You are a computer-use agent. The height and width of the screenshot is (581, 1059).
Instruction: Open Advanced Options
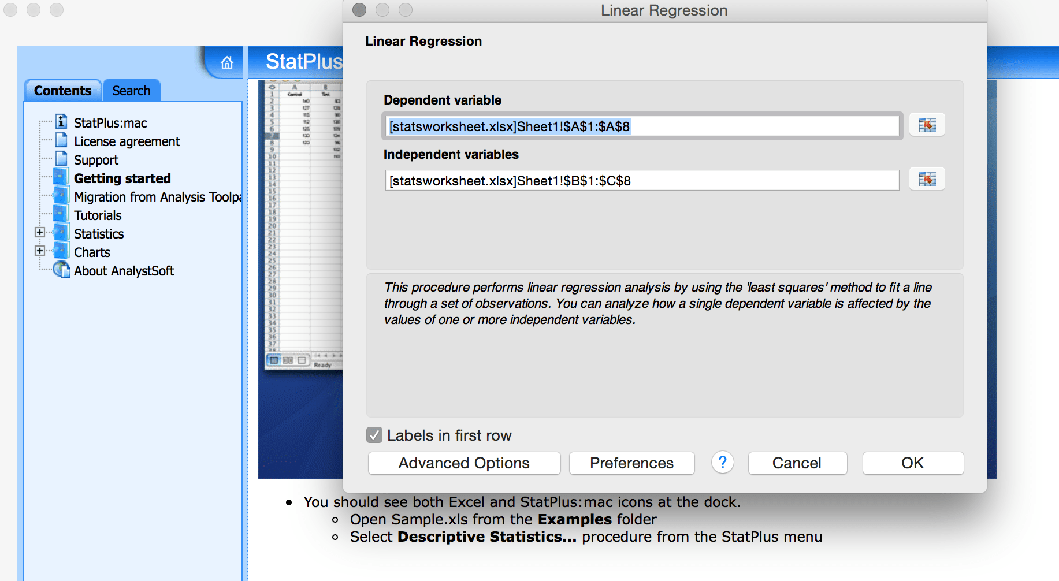click(x=464, y=463)
